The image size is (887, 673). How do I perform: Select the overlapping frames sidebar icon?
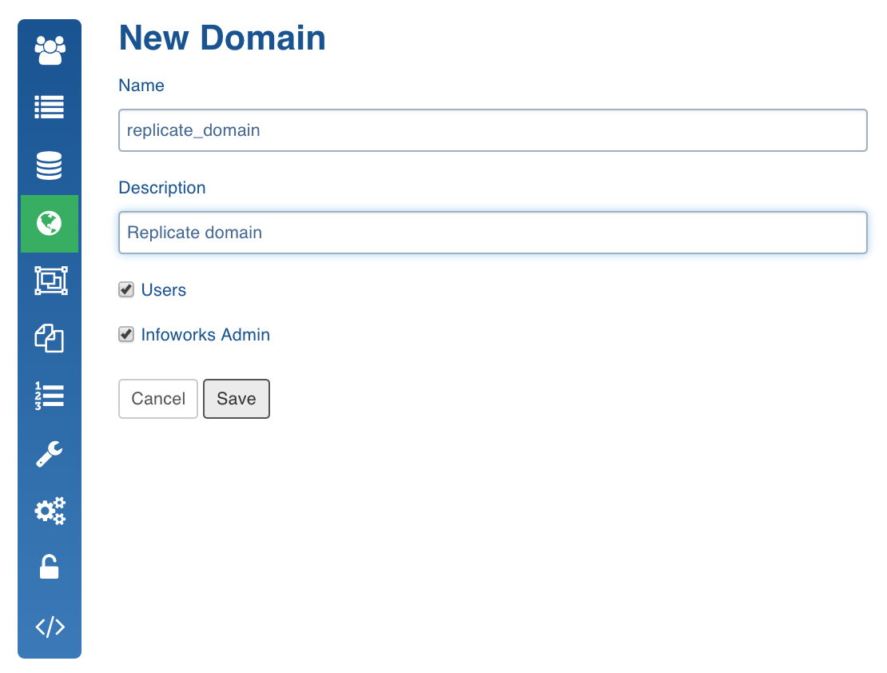tap(50, 281)
